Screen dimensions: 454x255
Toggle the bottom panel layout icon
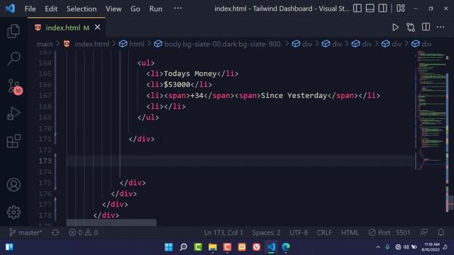(370, 8)
